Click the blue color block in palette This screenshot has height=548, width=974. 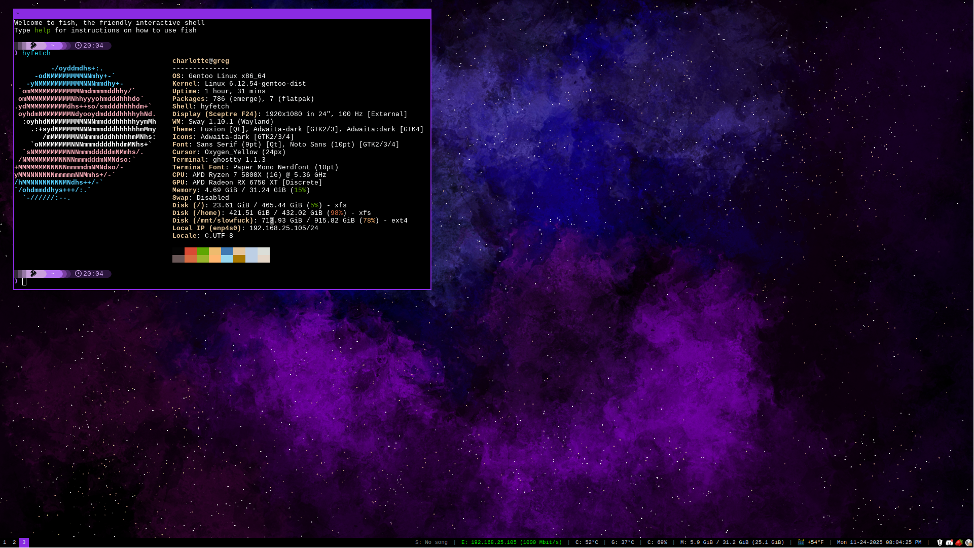tap(227, 251)
